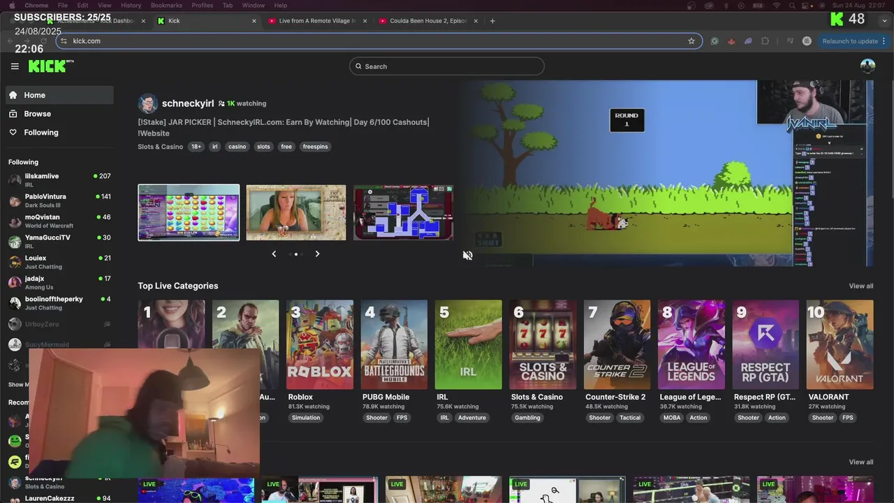Open LaurenCakezzz in recommended list
The width and height of the screenshot is (894, 503).
pyautogui.click(x=59, y=498)
